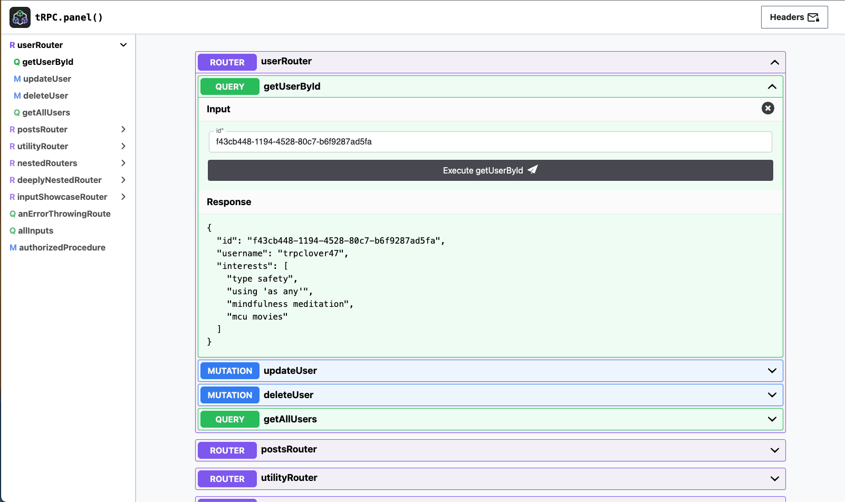Click the deeplyNestedRouter label in sidebar
Image resolution: width=845 pixels, height=502 pixels.
coord(60,180)
